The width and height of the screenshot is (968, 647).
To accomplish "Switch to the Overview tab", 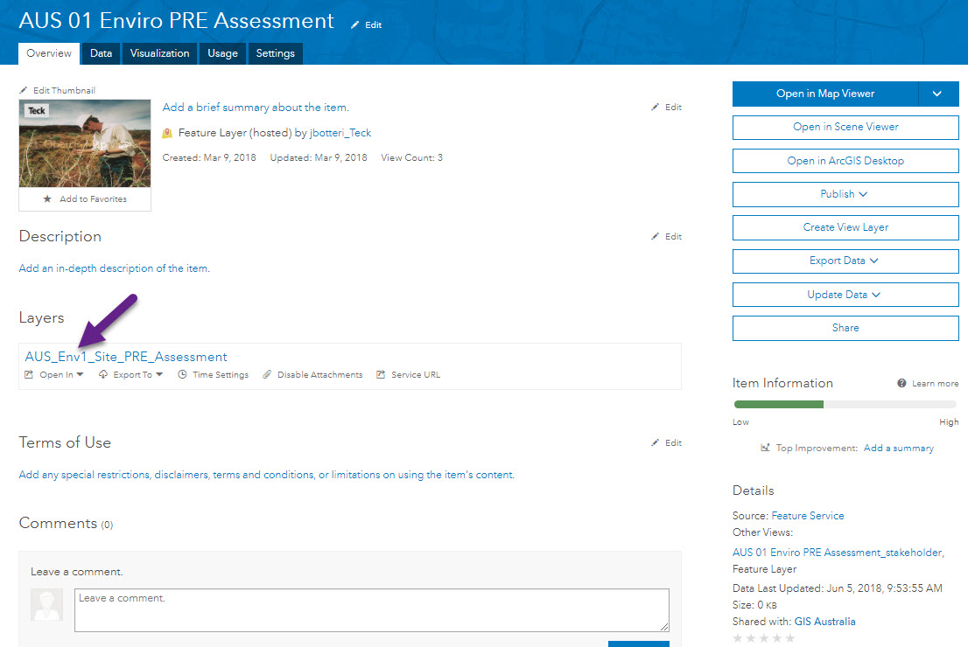I will point(49,53).
